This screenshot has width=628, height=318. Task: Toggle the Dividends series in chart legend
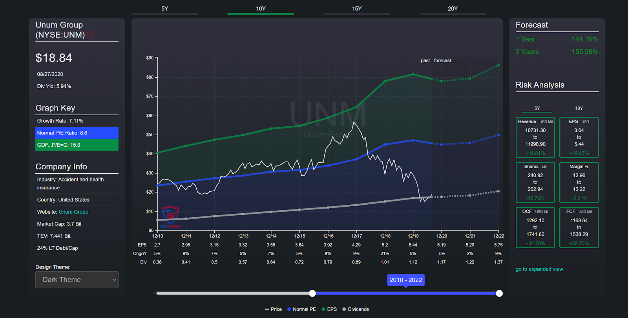pos(356,309)
